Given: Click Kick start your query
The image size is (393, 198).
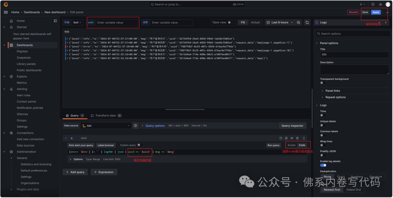Looking at the screenshot, I should coord(81,145).
